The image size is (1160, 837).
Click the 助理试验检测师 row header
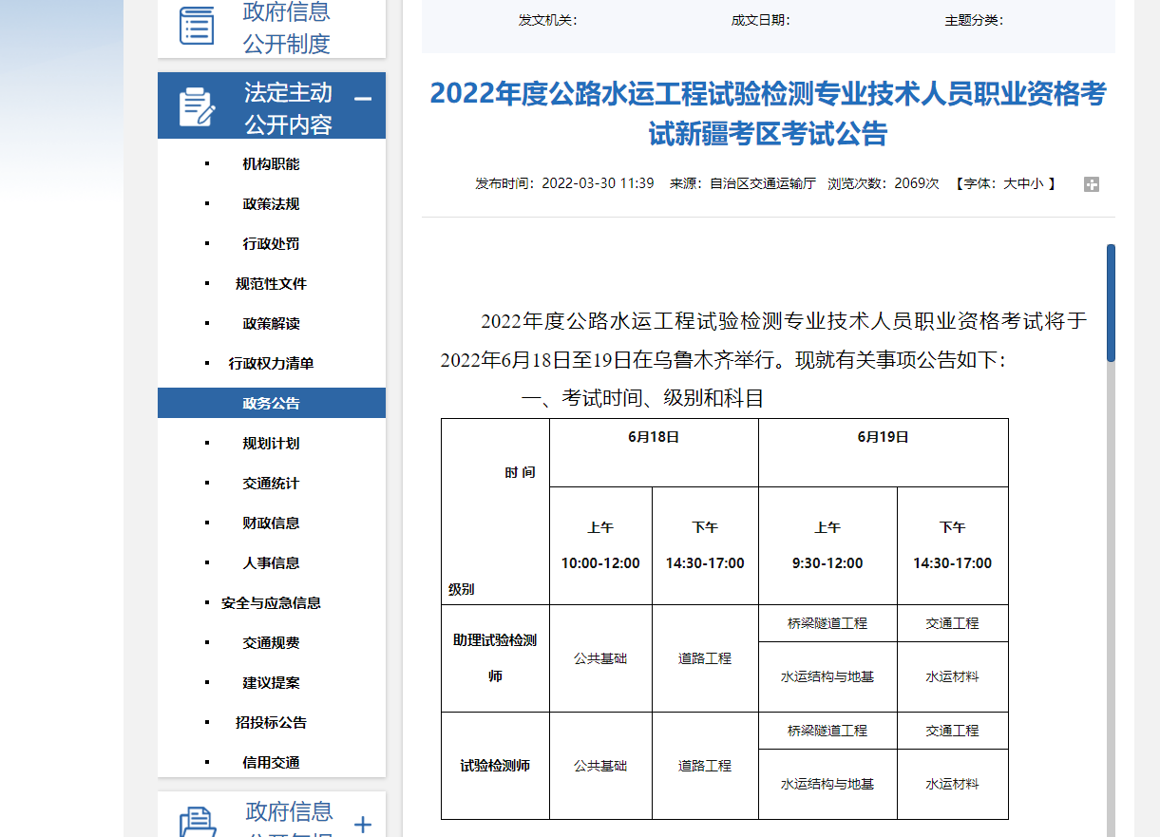[x=495, y=658]
